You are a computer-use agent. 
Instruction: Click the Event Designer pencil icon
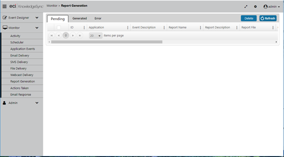pyautogui.click(x=5, y=18)
